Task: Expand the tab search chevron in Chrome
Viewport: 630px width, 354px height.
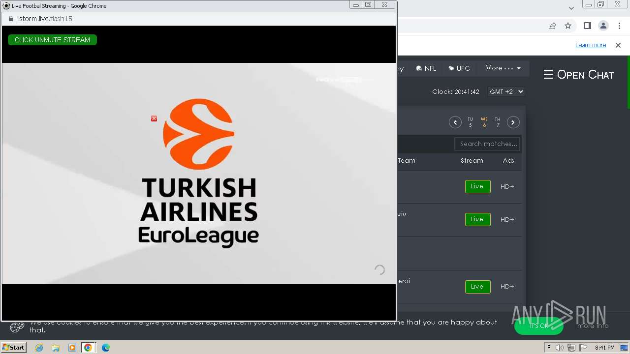Action: [x=571, y=8]
